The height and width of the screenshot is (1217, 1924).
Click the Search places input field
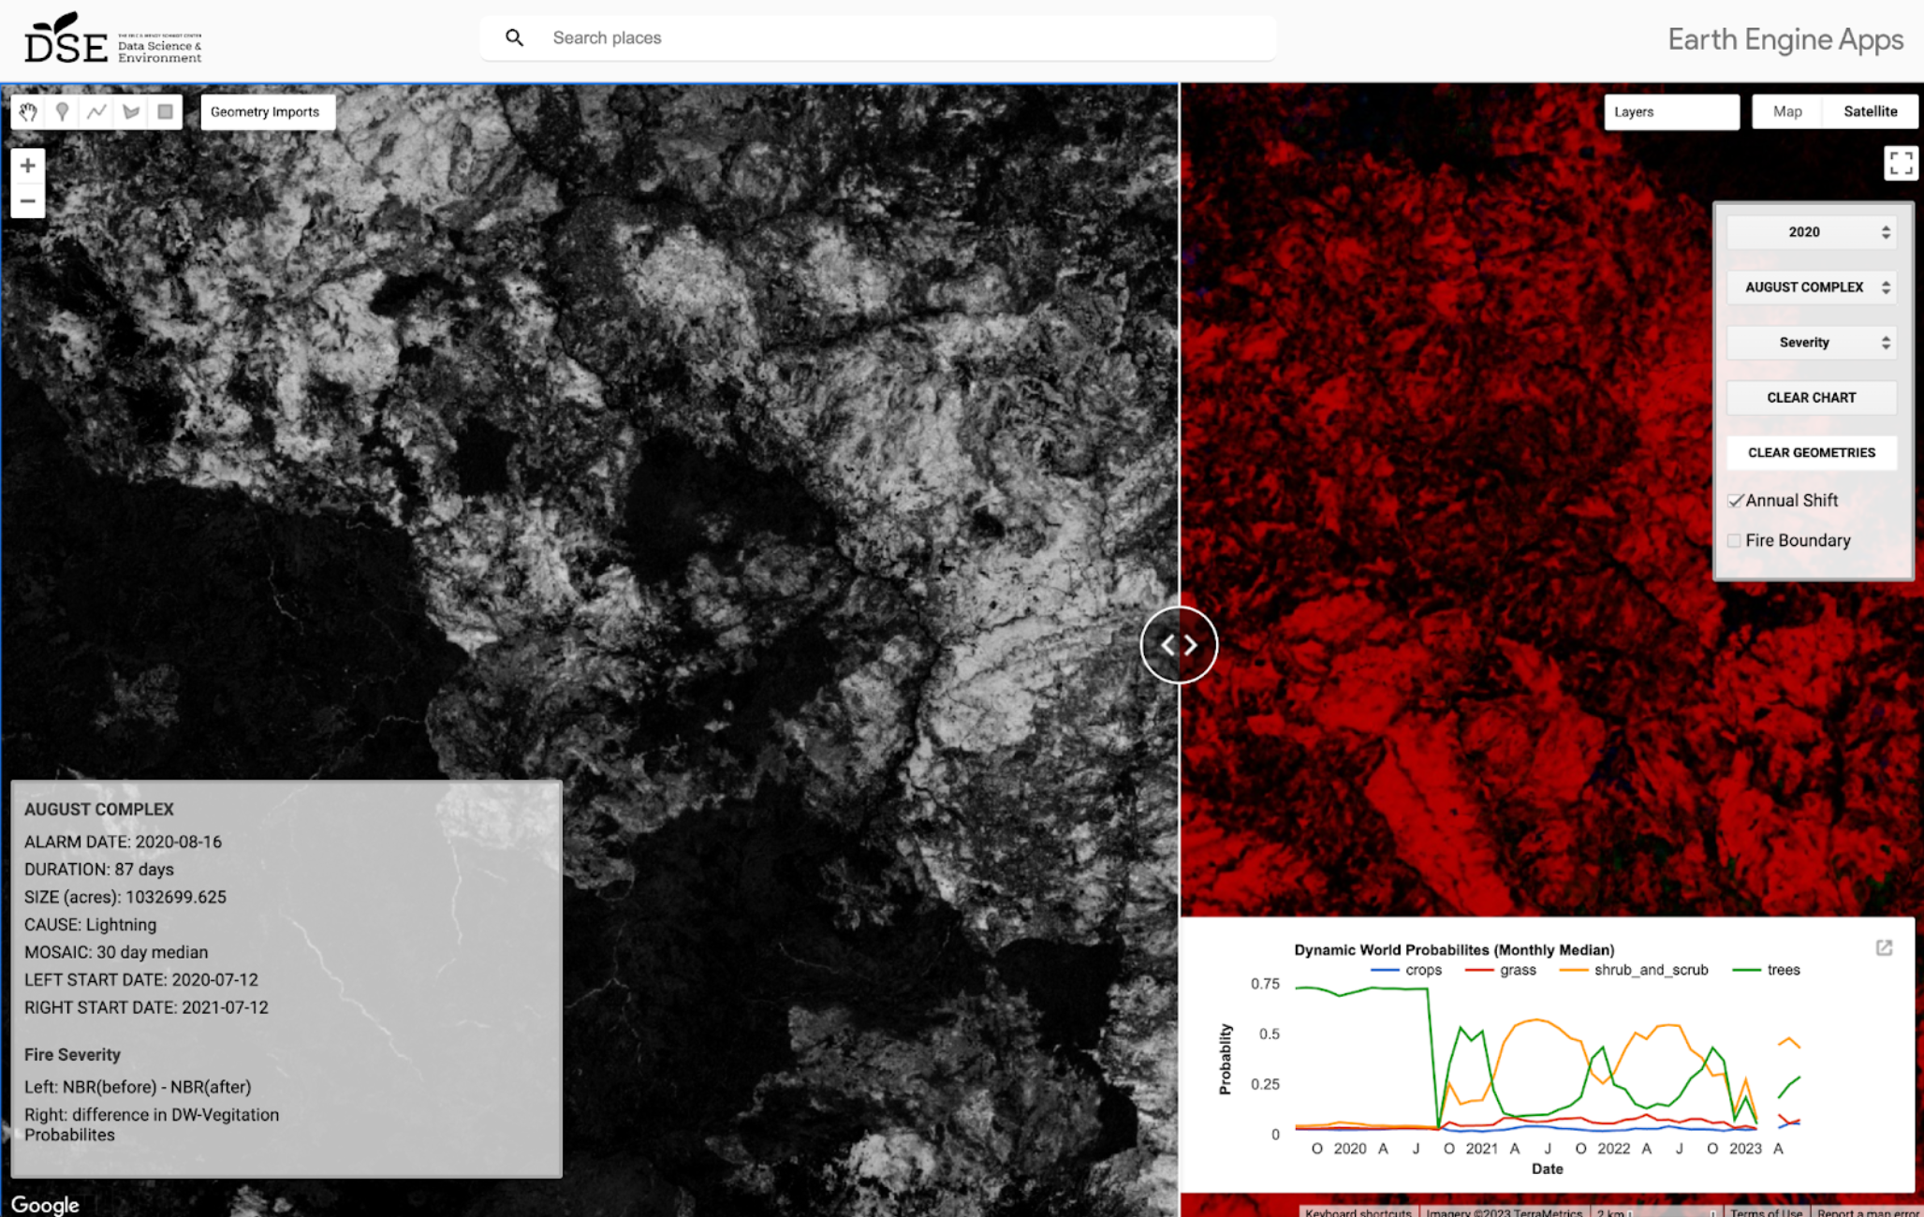pos(878,37)
